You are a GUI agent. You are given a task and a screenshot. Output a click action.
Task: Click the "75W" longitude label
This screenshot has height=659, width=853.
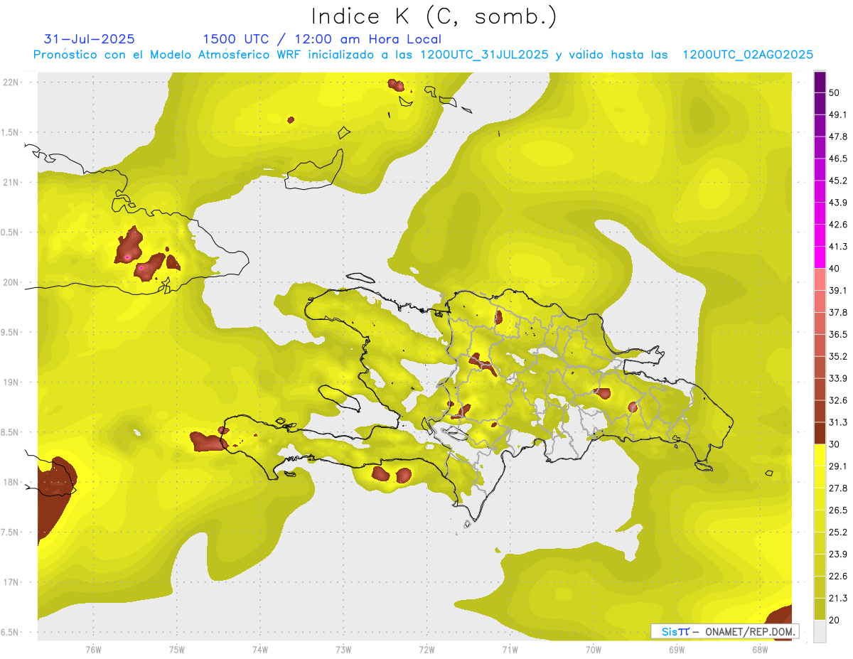(x=176, y=649)
